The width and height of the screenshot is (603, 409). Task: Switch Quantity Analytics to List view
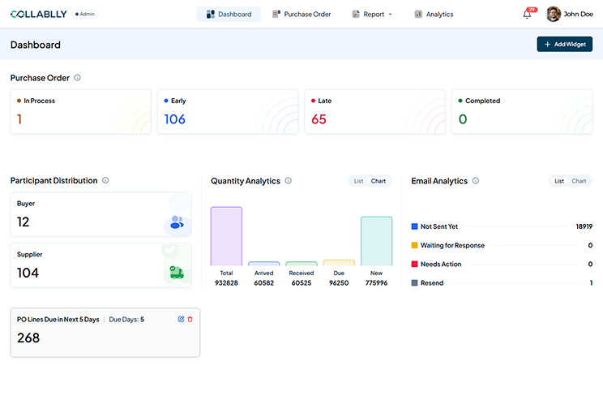coord(358,181)
